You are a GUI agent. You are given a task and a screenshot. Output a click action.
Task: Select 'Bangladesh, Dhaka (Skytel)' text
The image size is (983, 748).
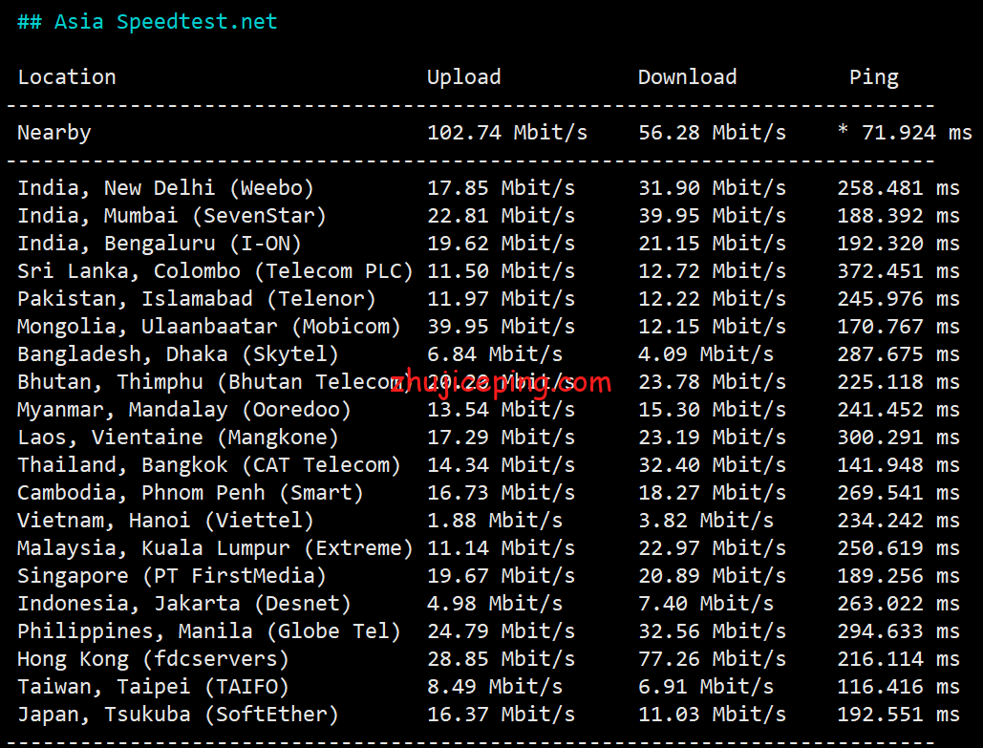point(178,353)
